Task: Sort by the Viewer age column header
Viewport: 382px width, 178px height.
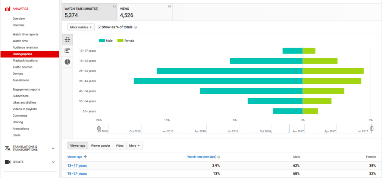Action: tap(75, 157)
